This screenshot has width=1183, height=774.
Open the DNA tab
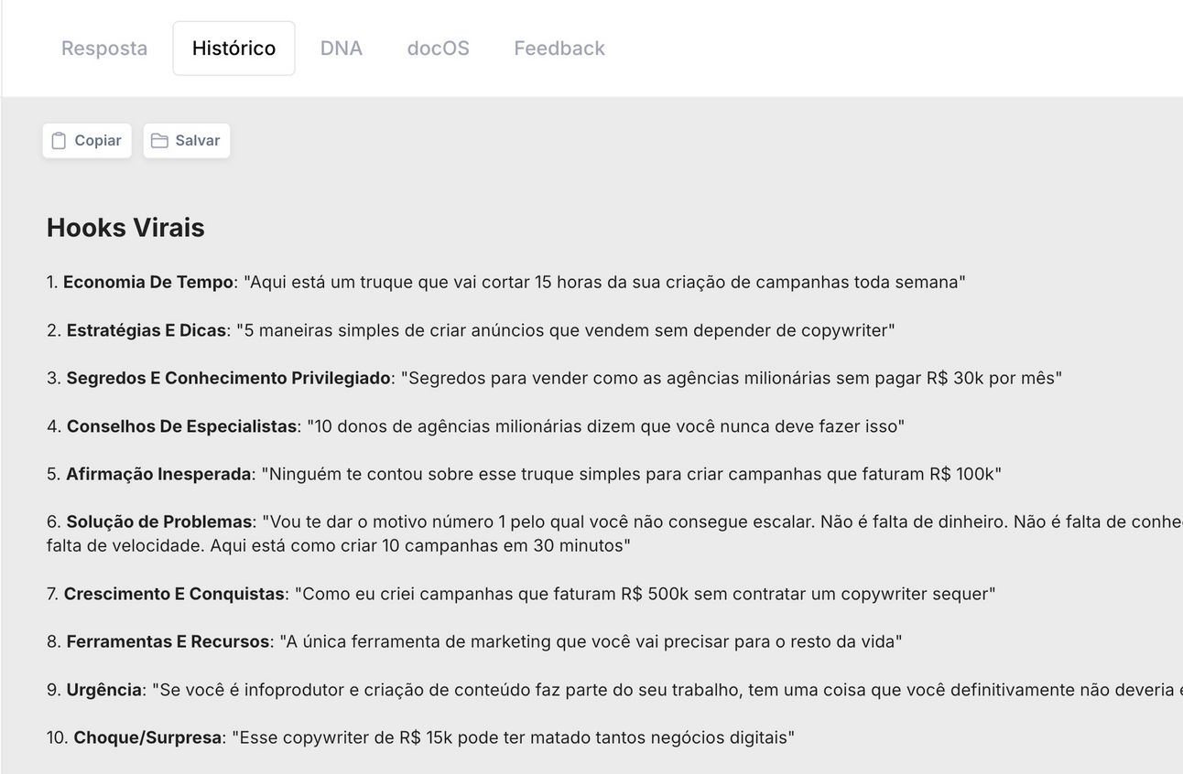coord(341,48)
